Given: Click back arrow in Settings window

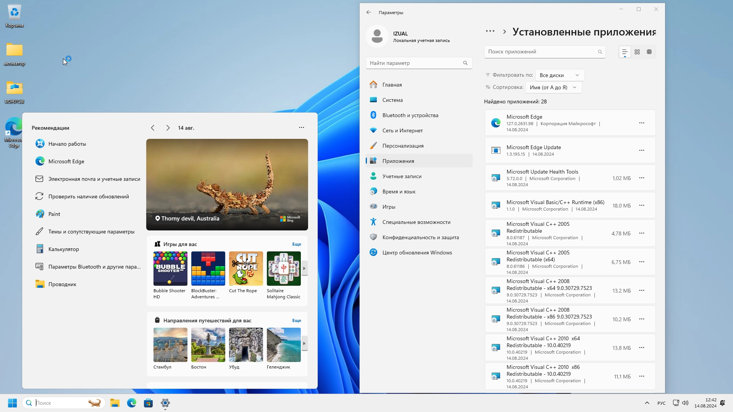Looking at the screenshot, I should pyautogui.click(x=368, y=12).
